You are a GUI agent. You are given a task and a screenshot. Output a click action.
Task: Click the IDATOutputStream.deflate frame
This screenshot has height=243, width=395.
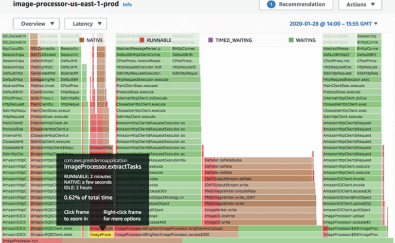click(258, 179)
